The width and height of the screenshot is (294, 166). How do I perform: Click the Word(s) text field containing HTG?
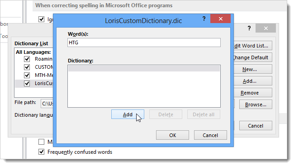(144, 43)
